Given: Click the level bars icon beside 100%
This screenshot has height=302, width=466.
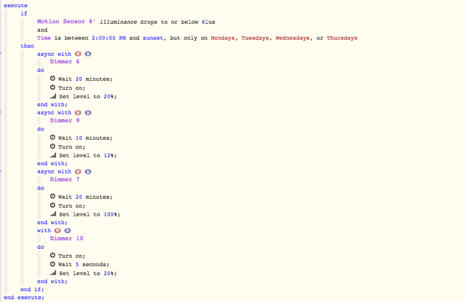Looking at the screenshot, I should [53, 214].
